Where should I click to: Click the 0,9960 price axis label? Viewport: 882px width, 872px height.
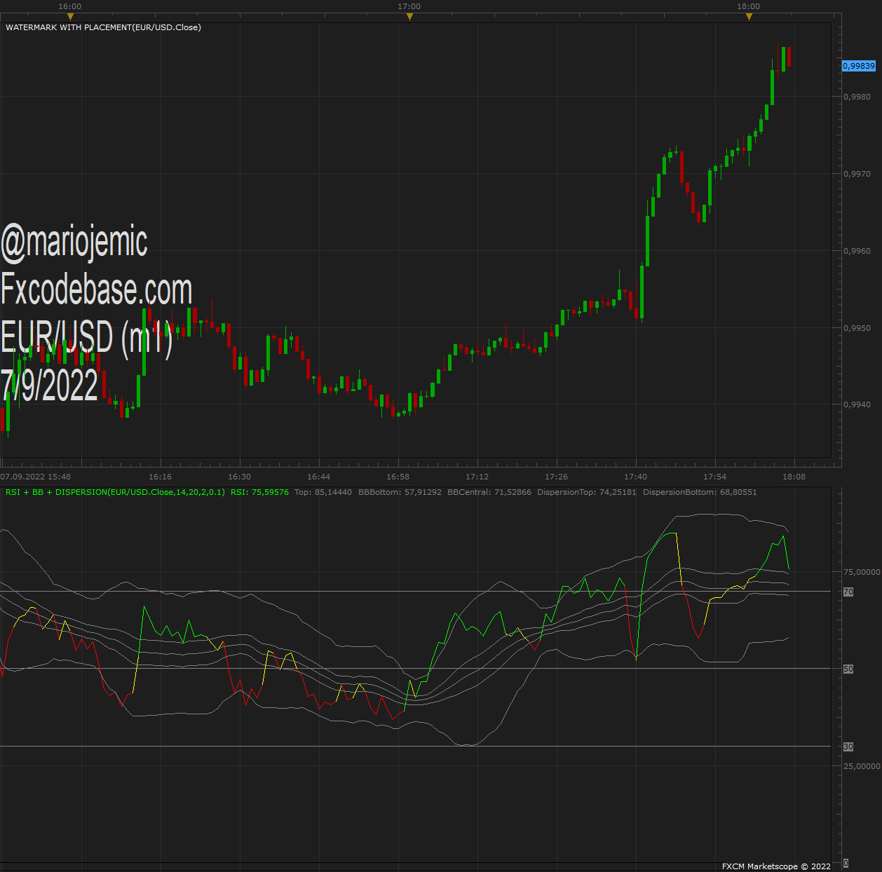pos(857,251)
